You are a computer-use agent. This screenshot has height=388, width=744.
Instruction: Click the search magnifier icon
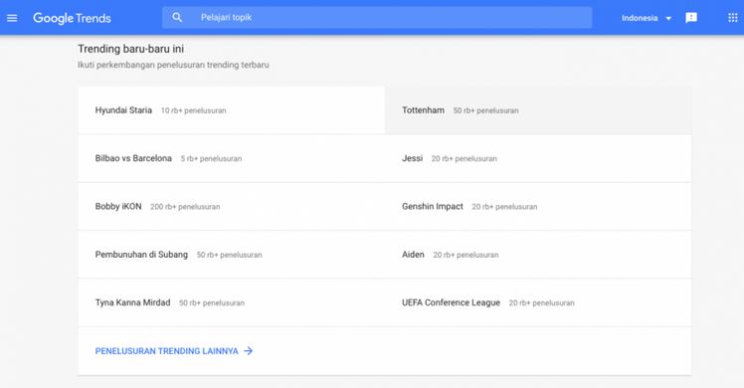(x=177, y=18)
